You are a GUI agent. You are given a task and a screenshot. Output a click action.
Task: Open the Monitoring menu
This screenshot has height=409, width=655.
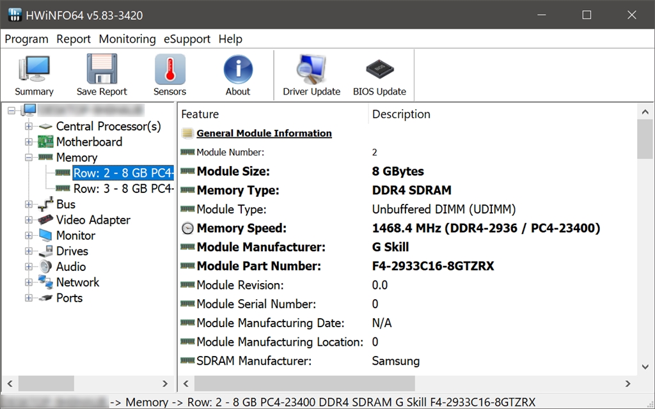click(127, 39)
